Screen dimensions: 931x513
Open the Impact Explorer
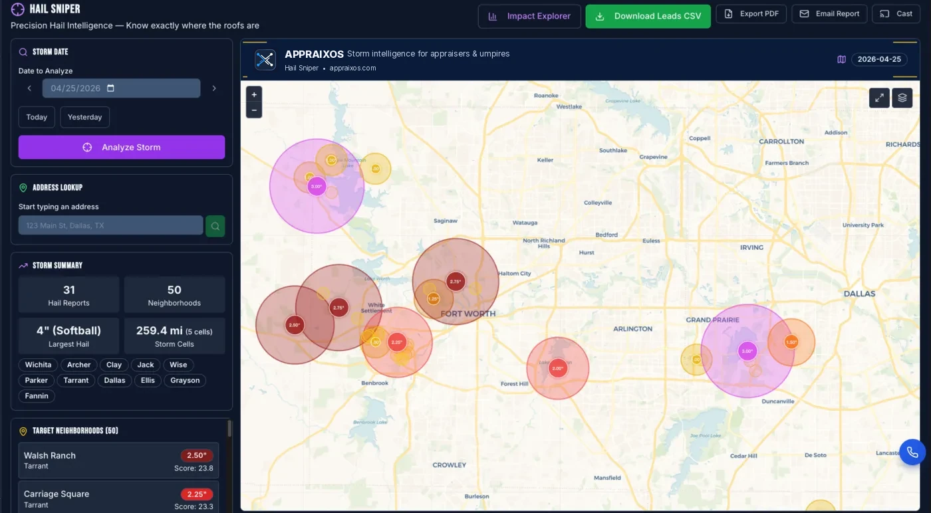pyautogui.click(x=529, y=16)
